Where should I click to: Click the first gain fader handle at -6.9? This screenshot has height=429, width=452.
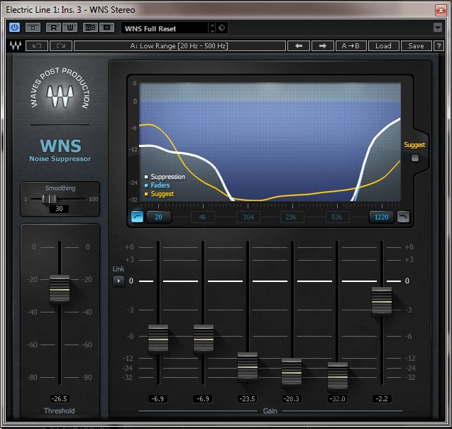click(x=158, y=340)
